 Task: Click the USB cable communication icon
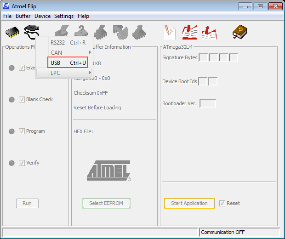pyautogui.click(x=32, y=32)
